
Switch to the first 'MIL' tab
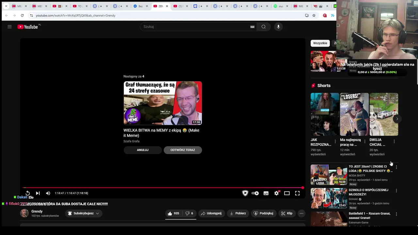(19, 6)
